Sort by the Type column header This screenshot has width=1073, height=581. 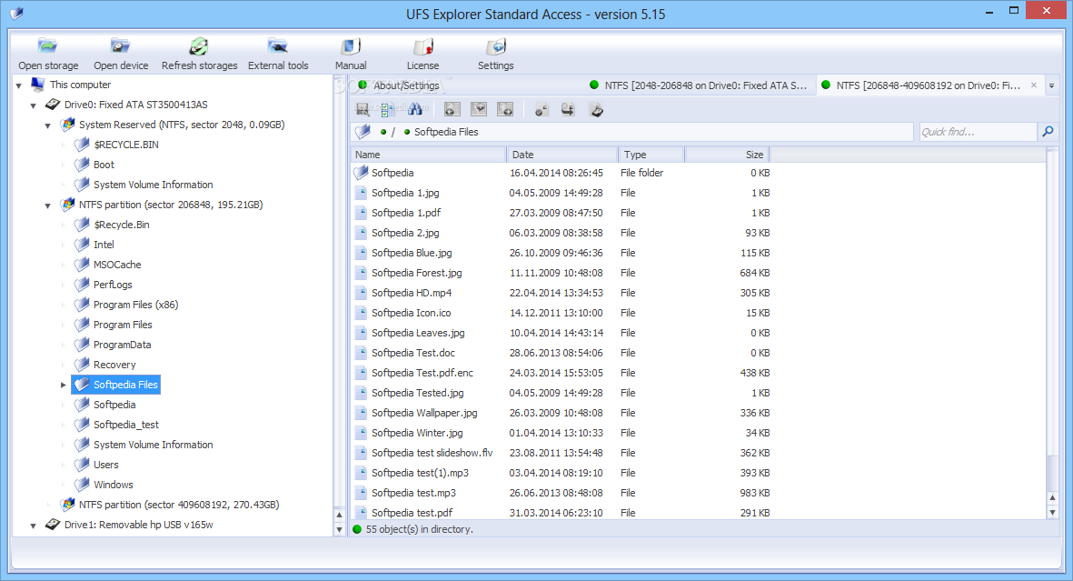[x=651, y=155]
